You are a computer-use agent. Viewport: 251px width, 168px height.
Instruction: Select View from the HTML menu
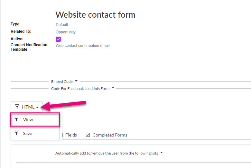click(35, 119)
